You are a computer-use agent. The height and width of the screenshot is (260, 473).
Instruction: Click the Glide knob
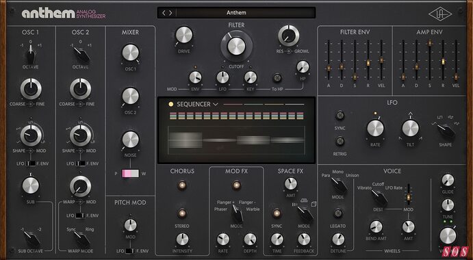448,180
